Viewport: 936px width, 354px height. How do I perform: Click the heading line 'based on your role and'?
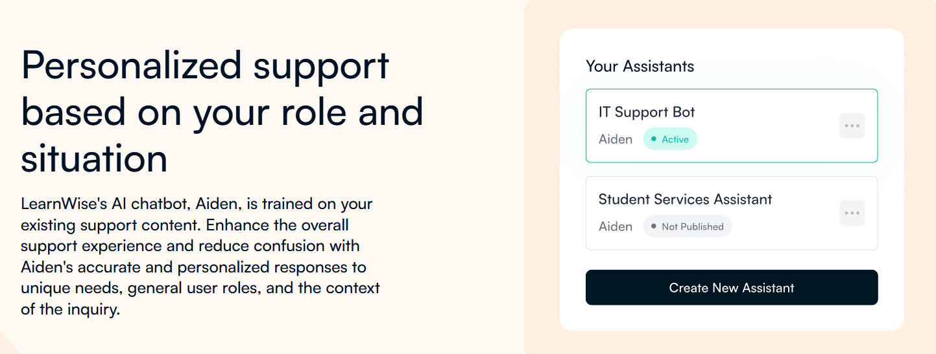pos(222,112)
